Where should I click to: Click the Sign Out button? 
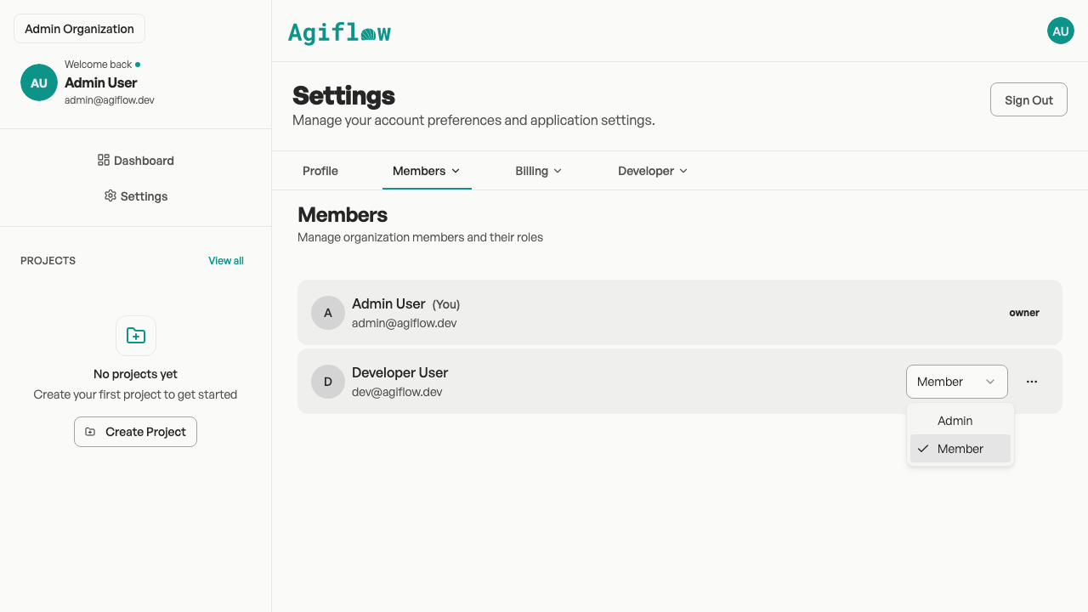tap(1028, 99)
